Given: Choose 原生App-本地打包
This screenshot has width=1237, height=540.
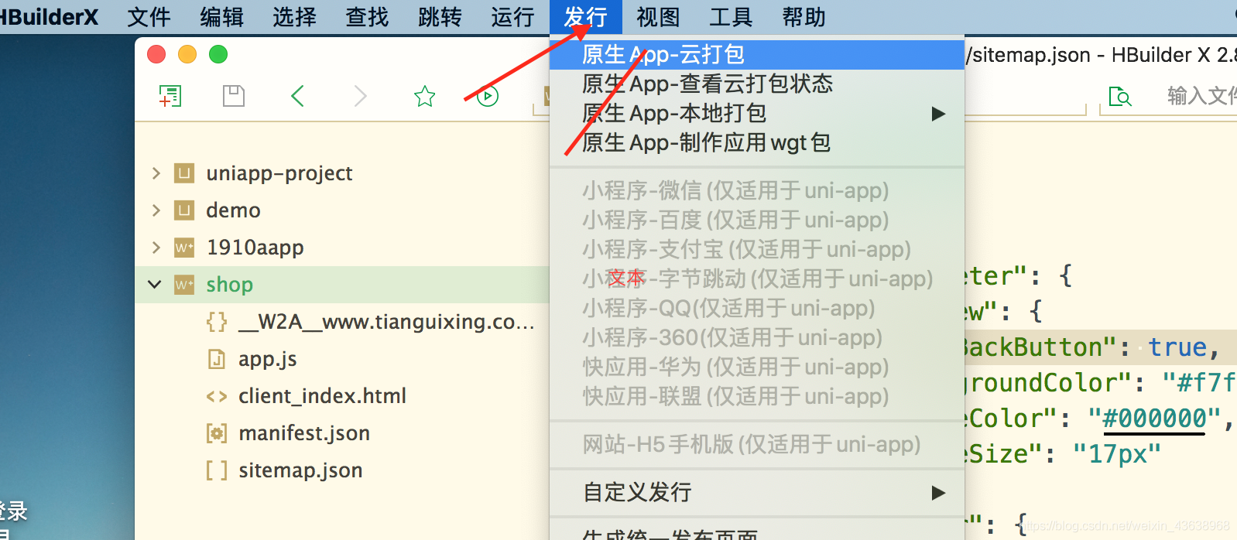Looking at the screenshot, I should tap(757, 113).
